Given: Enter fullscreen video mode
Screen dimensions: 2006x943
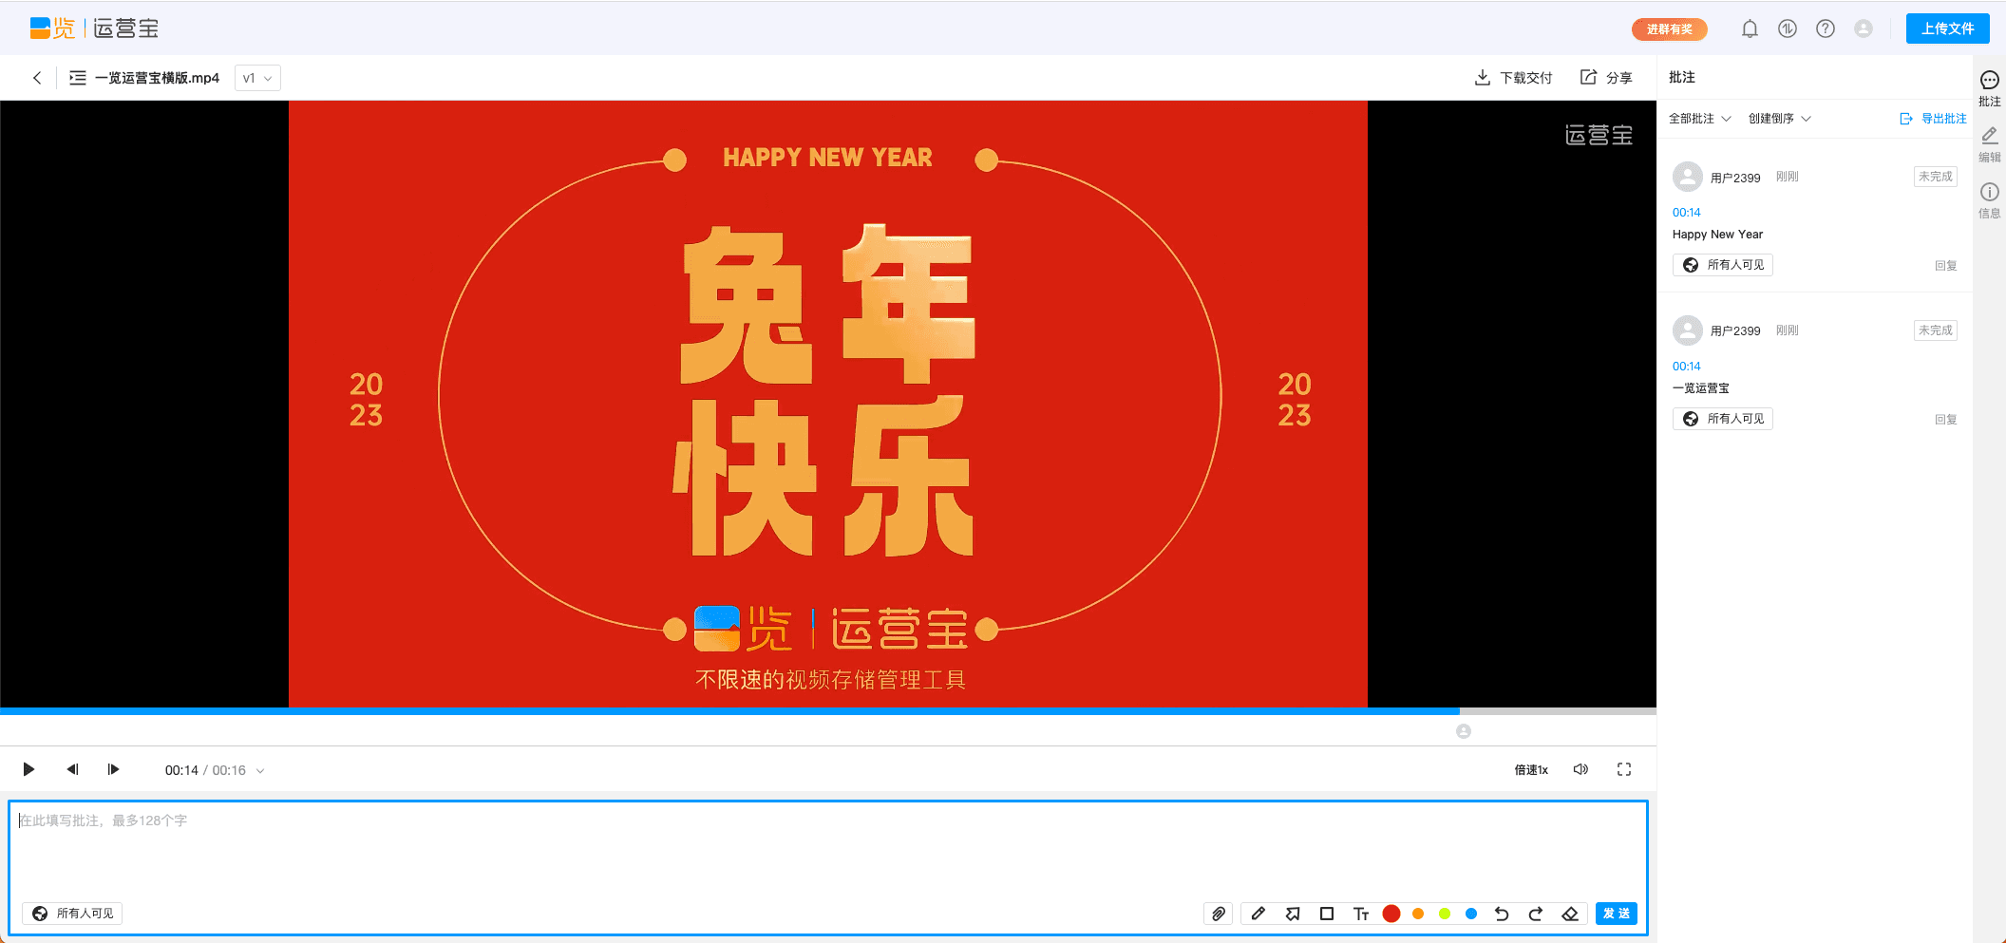Looking at the screenshot, I should pos(1624,769).
